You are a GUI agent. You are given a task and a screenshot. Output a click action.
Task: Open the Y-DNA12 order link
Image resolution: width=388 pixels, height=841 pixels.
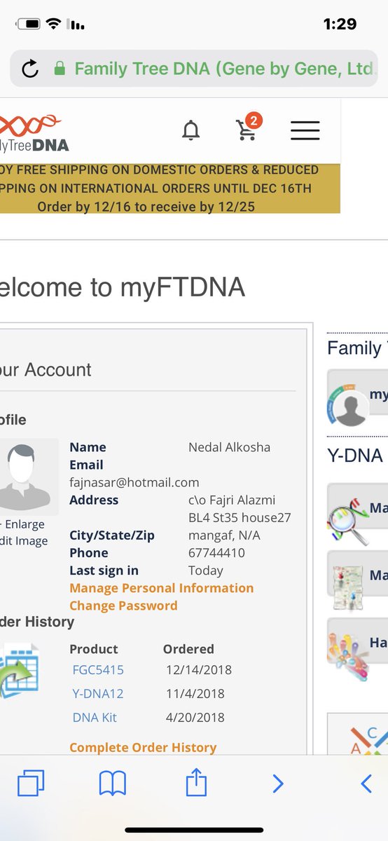click(x=99, y=694)
